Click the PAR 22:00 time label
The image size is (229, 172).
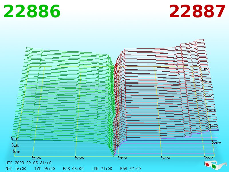click(x=131, y=169)
